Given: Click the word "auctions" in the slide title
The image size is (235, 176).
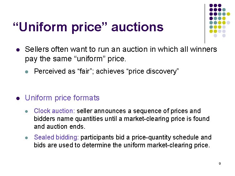Looking at the screenshot, I should point(137,27).
